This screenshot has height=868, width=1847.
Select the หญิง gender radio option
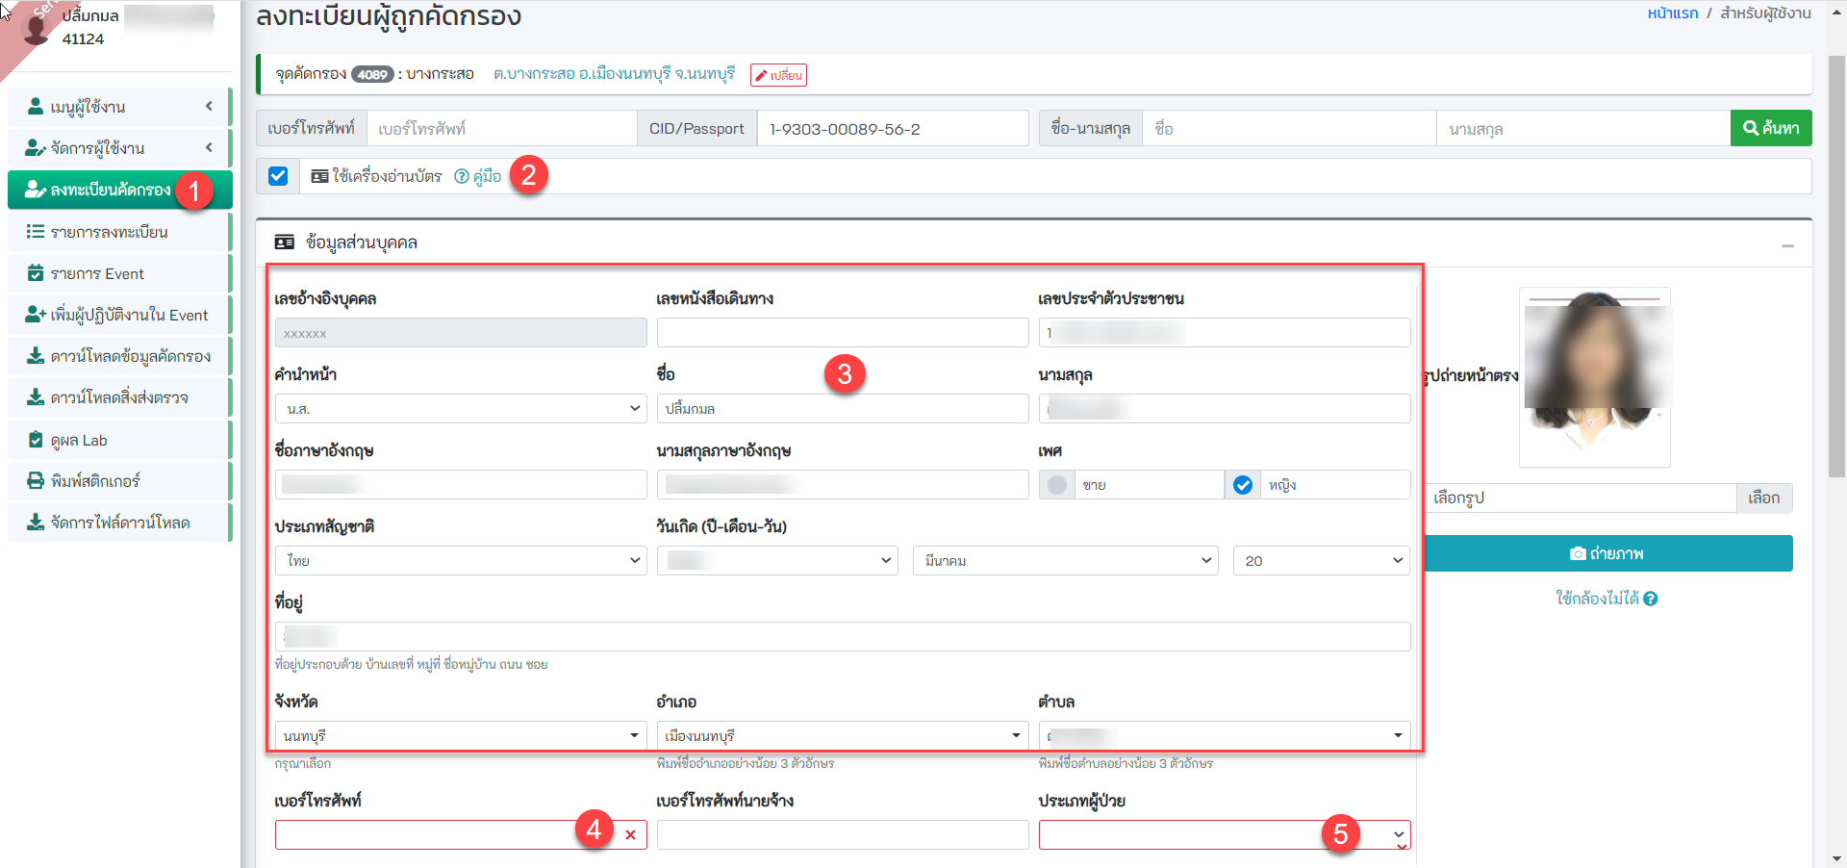tap(1243, 485)
